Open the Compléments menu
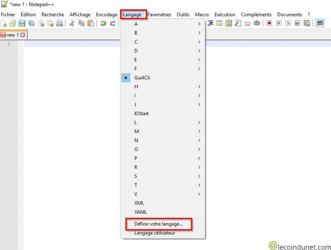Image resolution: width=331 pixels, height=250 pixels. click(256, 14)
